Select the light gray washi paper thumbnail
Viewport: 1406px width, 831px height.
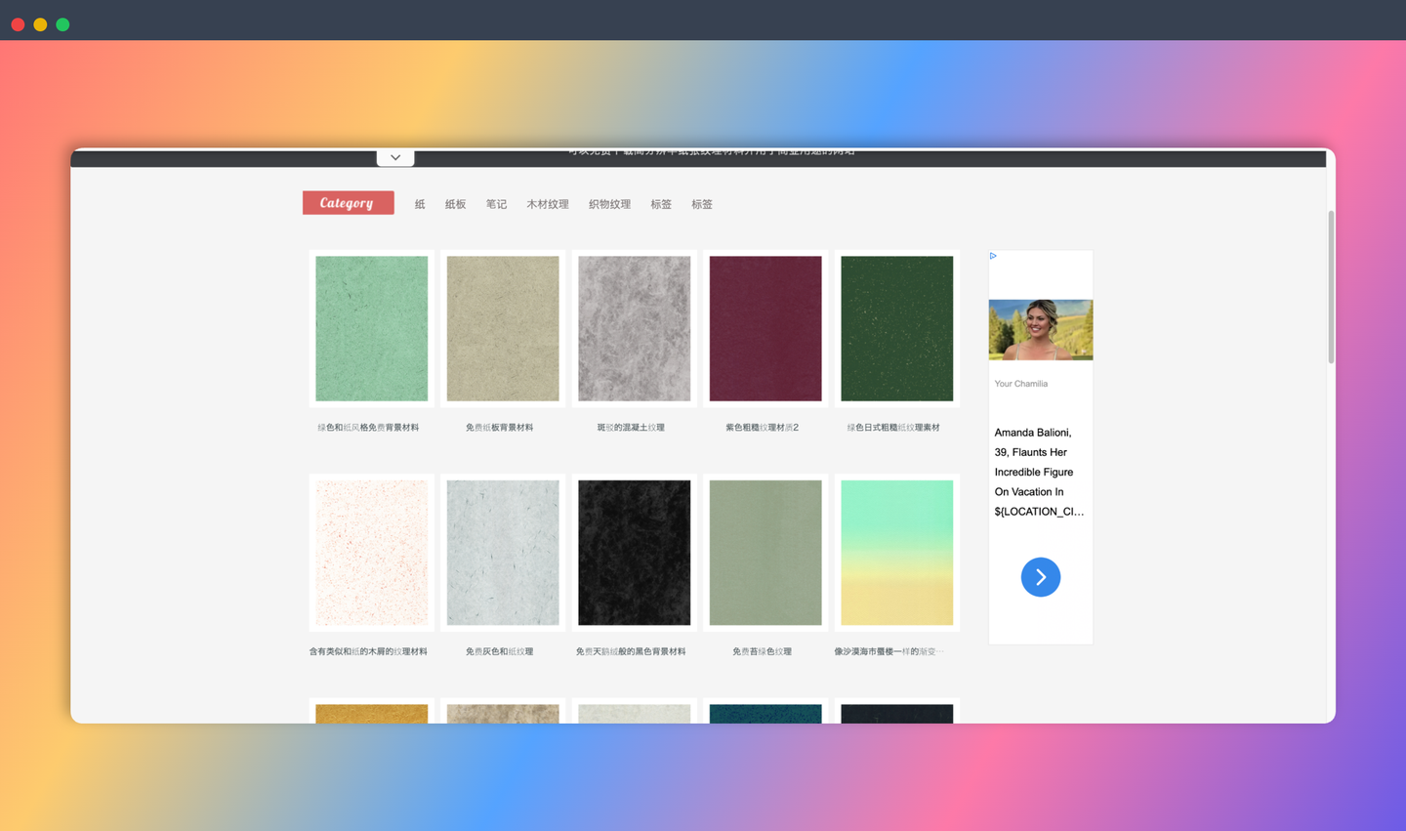click(x=503, y=553)
